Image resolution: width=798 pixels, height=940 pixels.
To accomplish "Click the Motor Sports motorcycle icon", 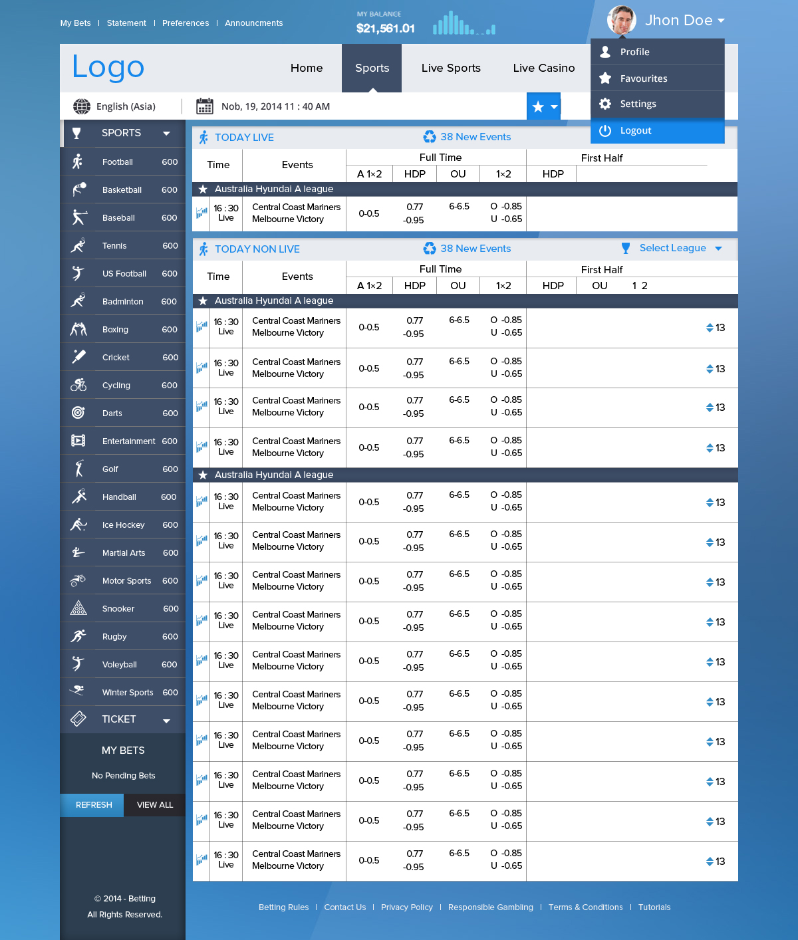I will [78, 580].
